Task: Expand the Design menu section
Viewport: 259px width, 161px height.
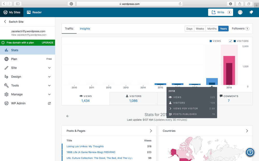Action: click(27, 77)
